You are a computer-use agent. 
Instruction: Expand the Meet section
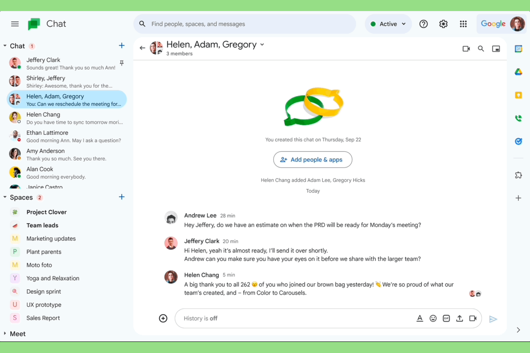coord(5,333)
